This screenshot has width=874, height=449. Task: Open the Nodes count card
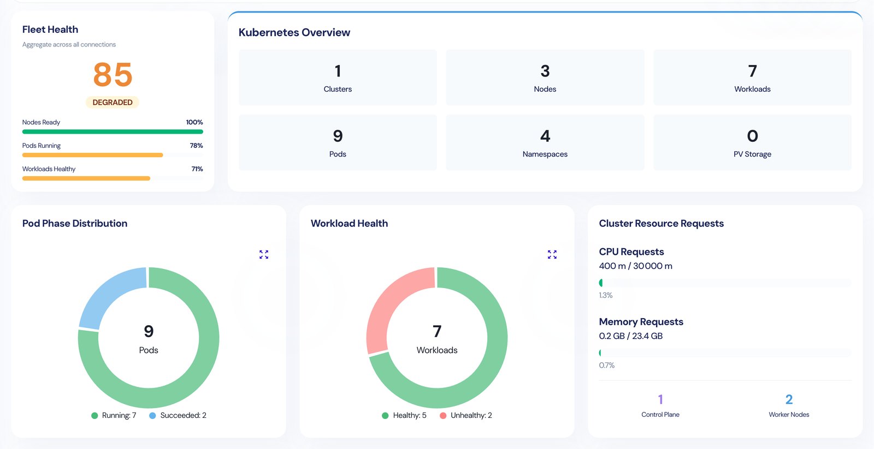point(545,77)
